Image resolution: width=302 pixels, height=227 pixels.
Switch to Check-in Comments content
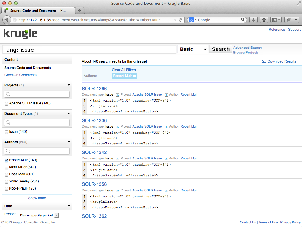[x=20, y=75]
